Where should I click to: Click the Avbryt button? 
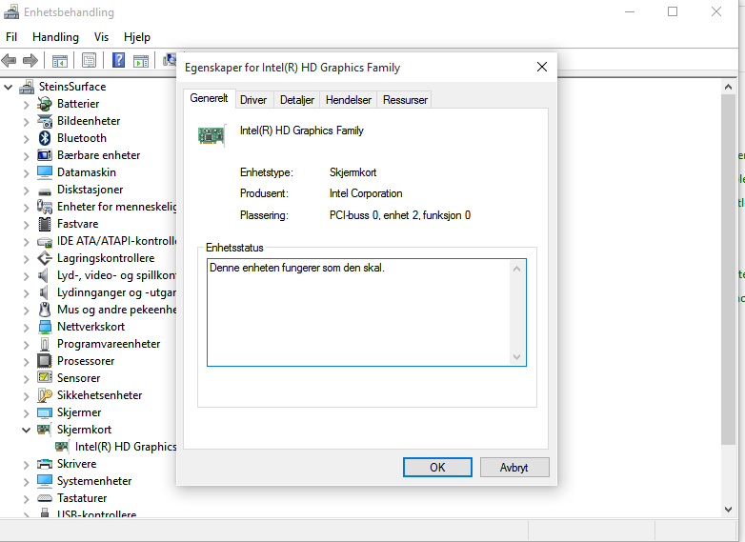514,468
